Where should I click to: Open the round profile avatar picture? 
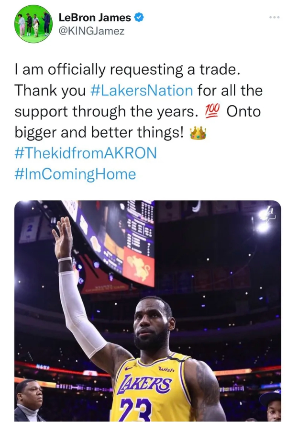[x=33, y=24]
